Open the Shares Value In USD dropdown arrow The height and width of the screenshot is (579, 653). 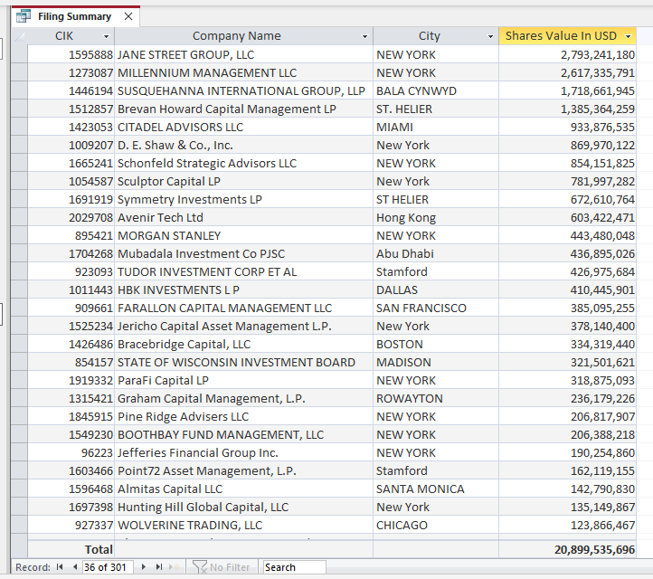pyautogui.click(x=628, y=37)
